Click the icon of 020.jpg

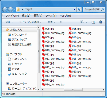tap(70, 72)
